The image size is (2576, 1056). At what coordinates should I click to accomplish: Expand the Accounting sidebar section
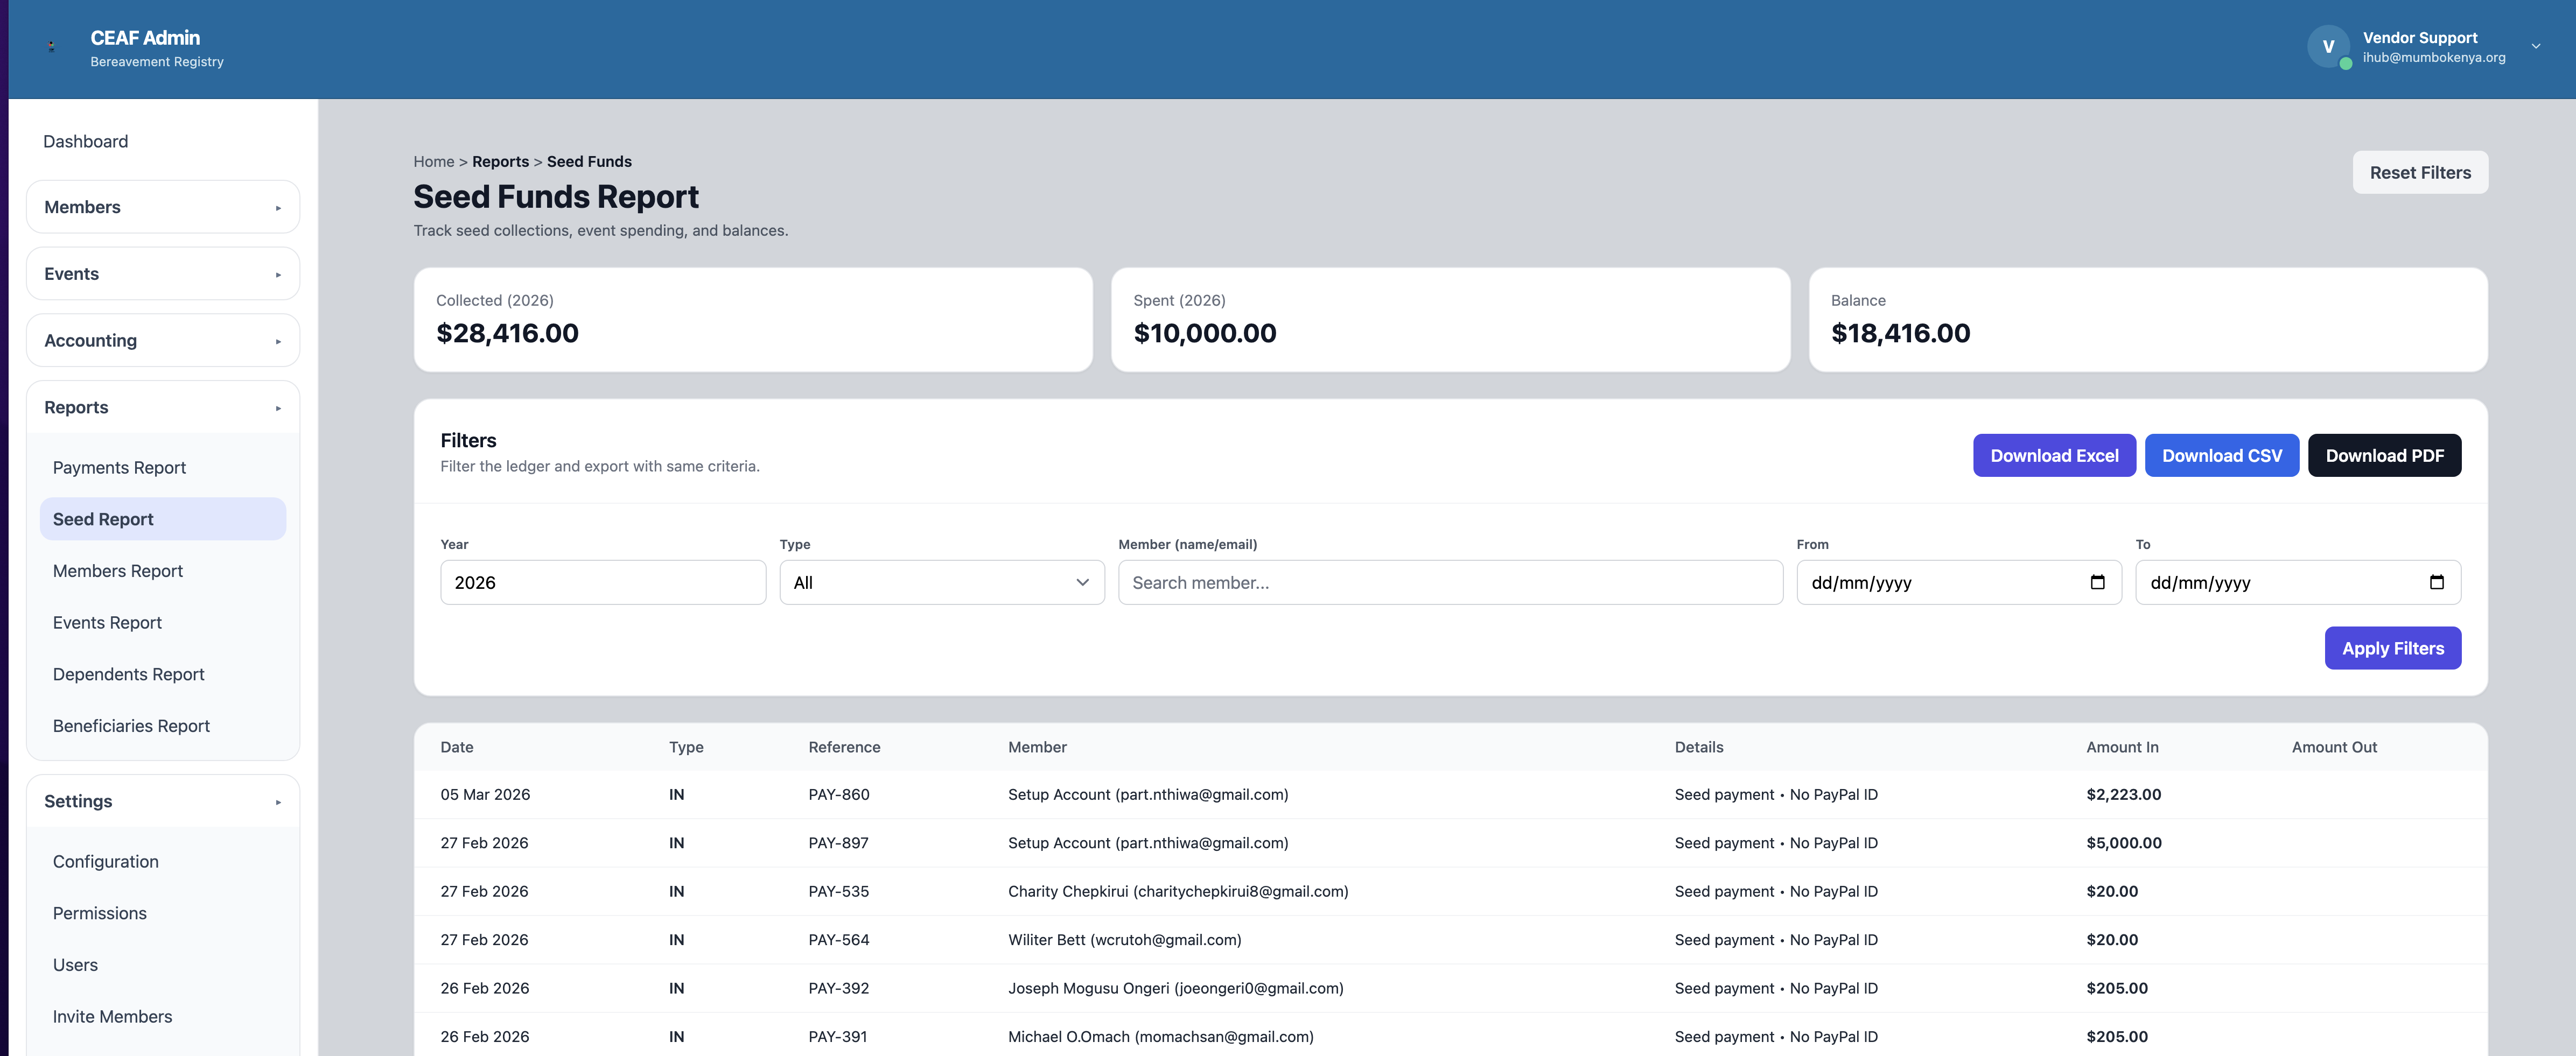click(x=163, y=341)
